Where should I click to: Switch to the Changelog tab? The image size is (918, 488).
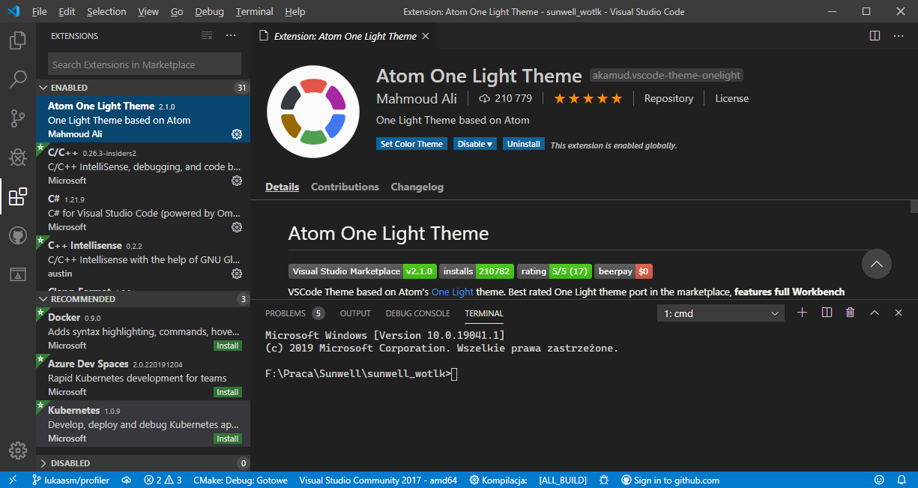(417, 187)
